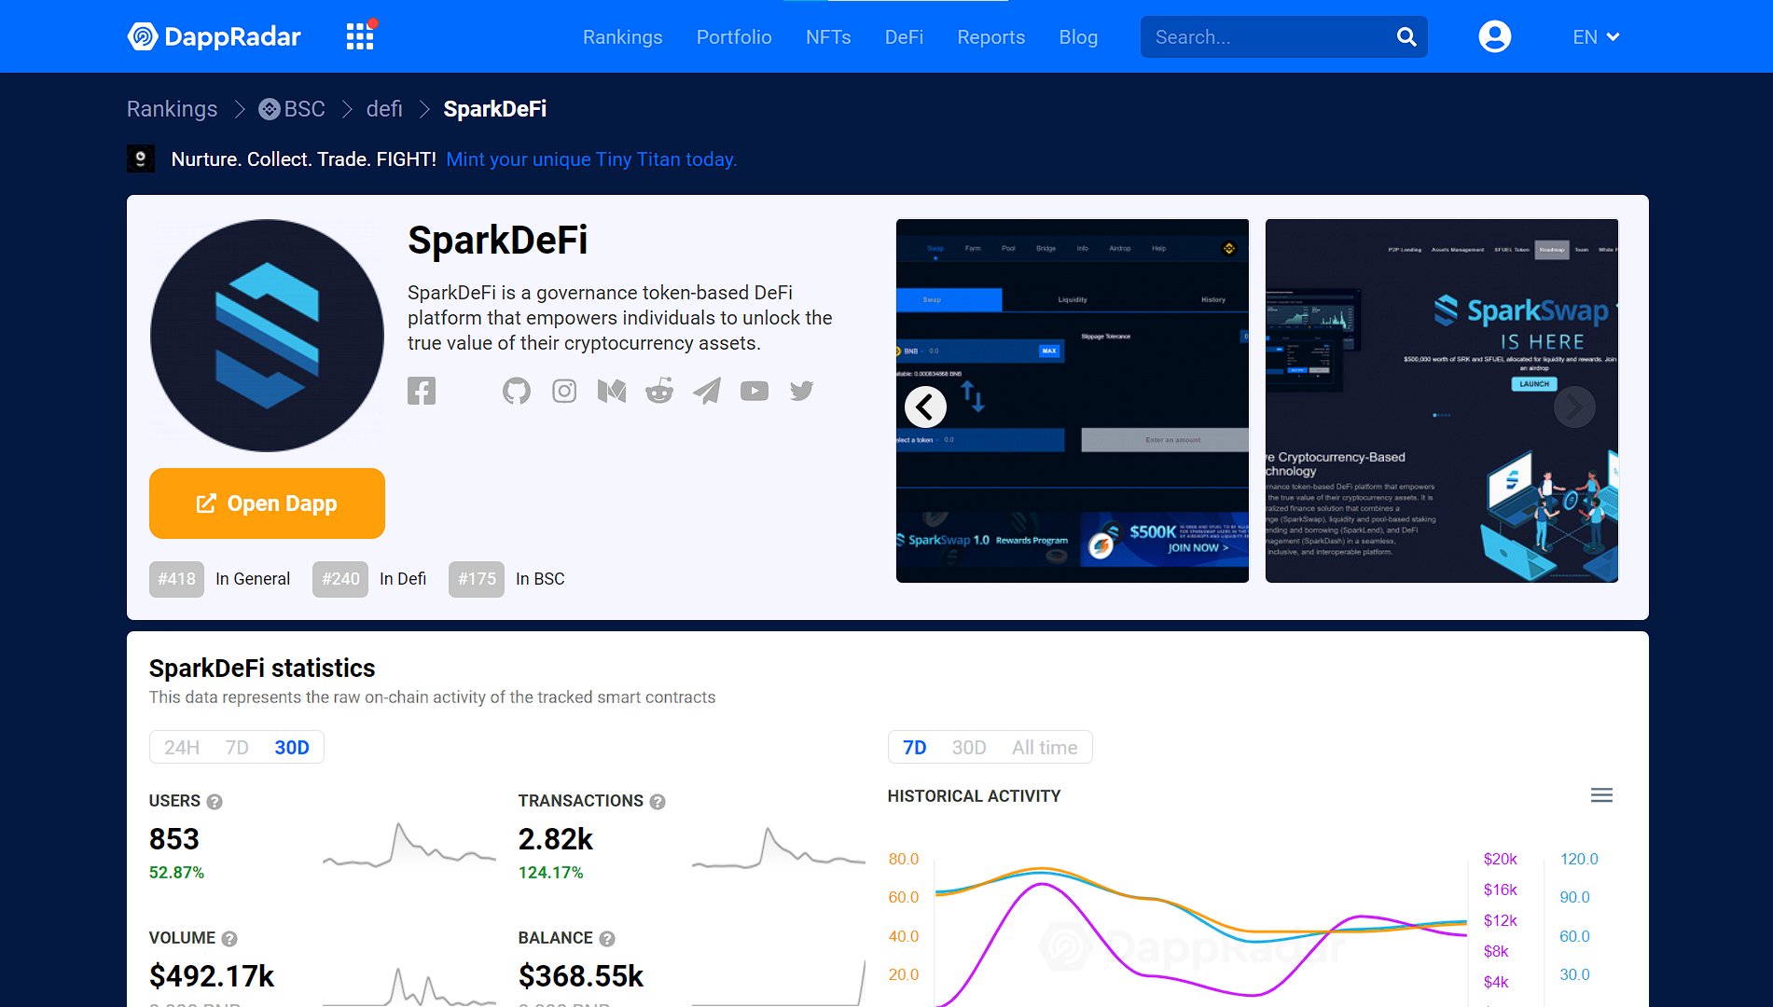Viewport: 1773px width, 1007px height.
Task: Follow the Mint your unique Tiny Titan link
Action: [x=591, y=159]
